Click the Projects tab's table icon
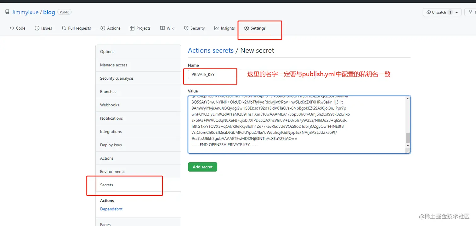 [x=132, y=28]
